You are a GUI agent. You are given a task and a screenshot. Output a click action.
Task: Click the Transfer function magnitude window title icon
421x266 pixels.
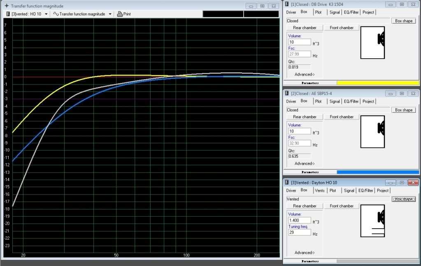click(x=7, y=6)
